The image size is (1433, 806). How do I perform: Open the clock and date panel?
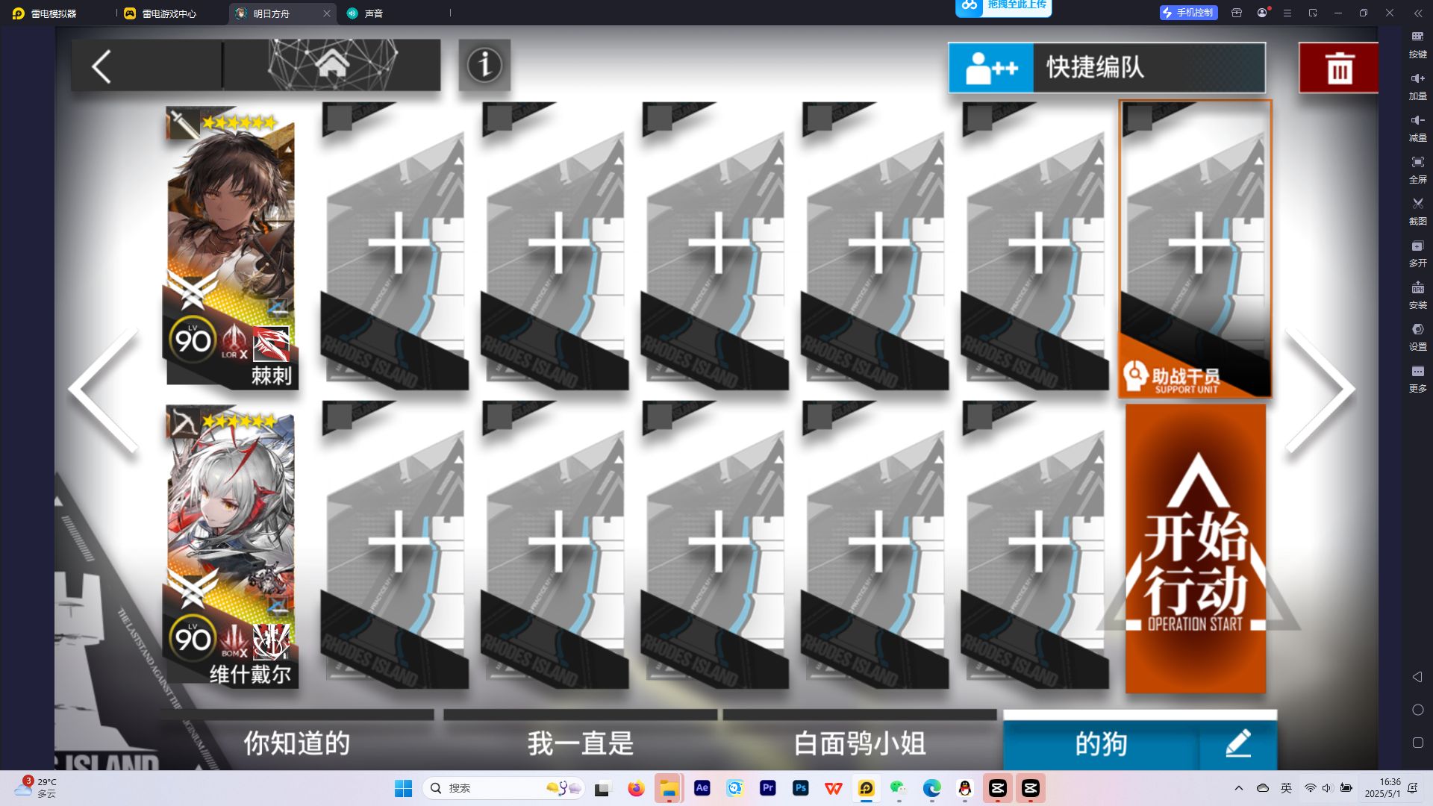pos(1382,788)
